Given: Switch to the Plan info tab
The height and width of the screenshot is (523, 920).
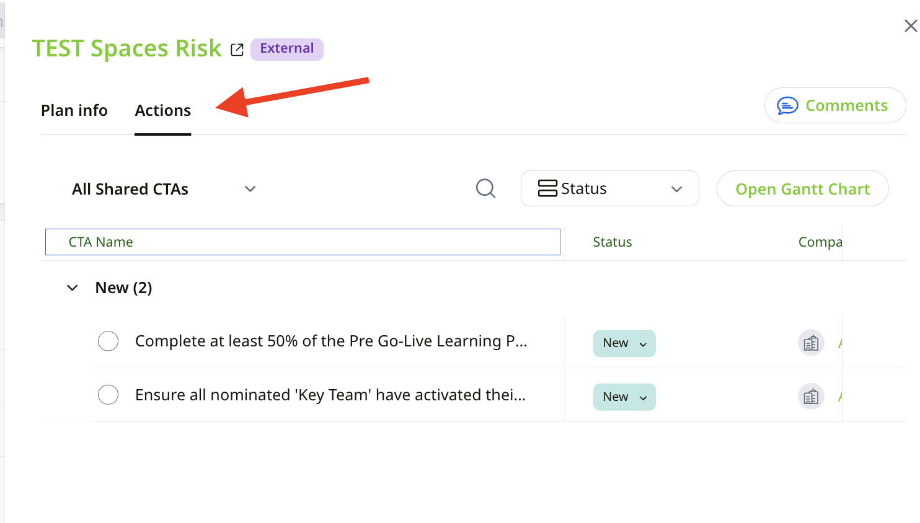Looking at the screenshot, I should (74, 110).
